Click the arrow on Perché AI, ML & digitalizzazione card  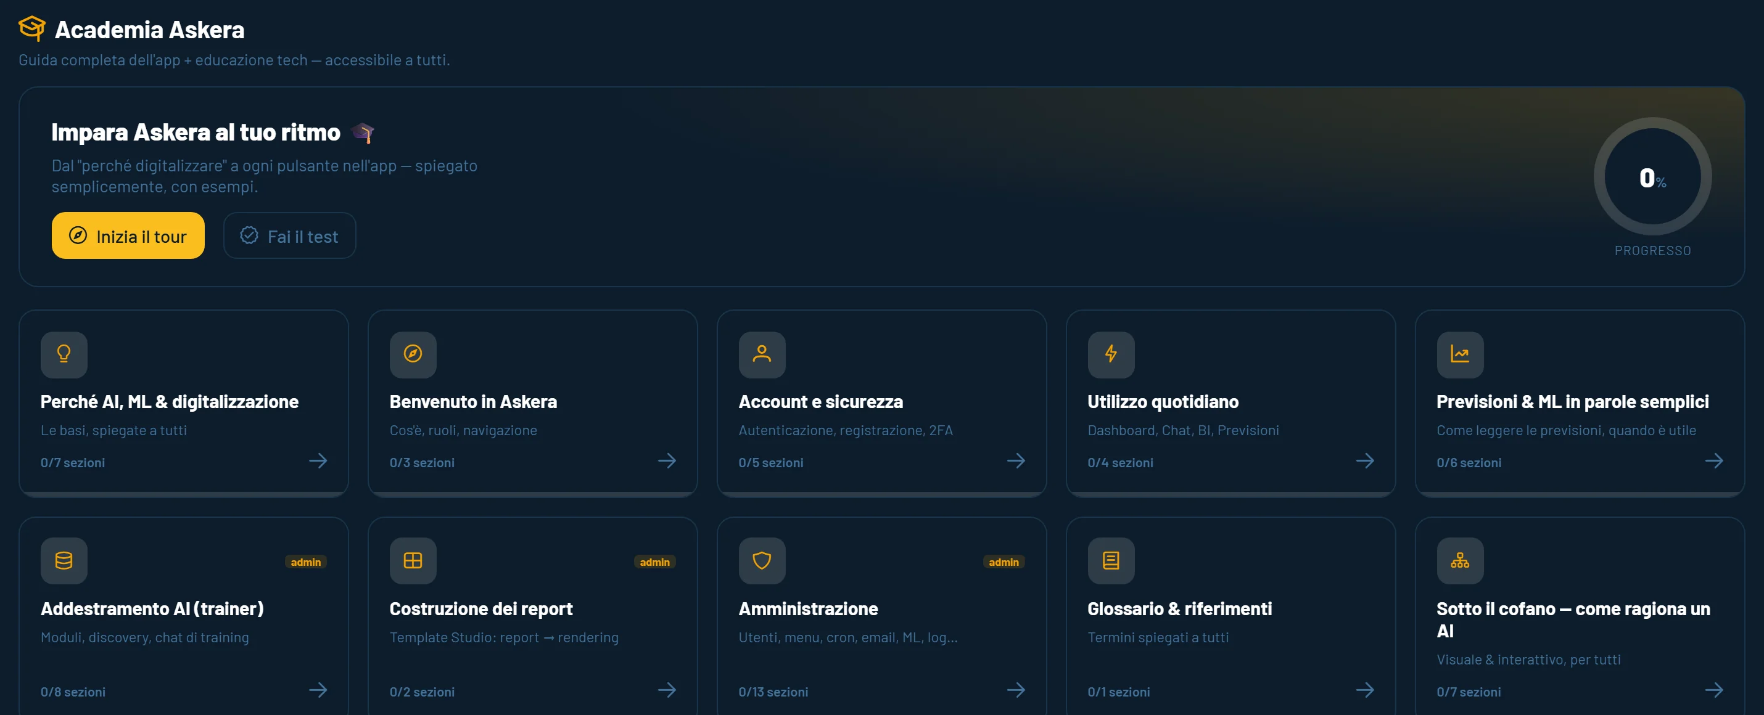pos(318,461)
